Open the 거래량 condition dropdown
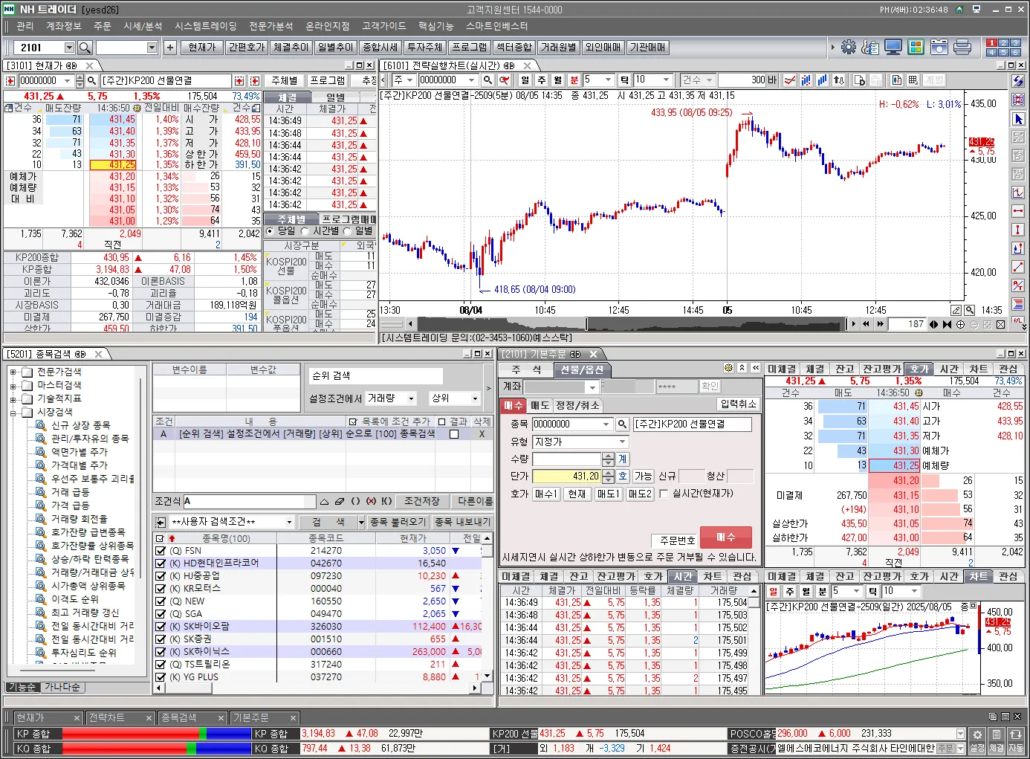 click(x=411, y=398)
